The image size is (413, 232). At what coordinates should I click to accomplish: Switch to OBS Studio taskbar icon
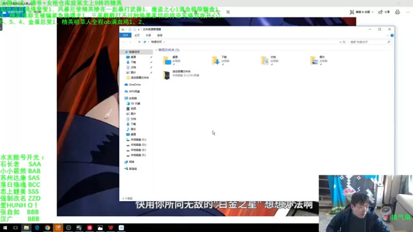pyautogui.click(x=69, y=228)
